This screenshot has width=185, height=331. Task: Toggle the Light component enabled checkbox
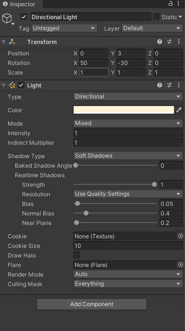tap(21, 85)
